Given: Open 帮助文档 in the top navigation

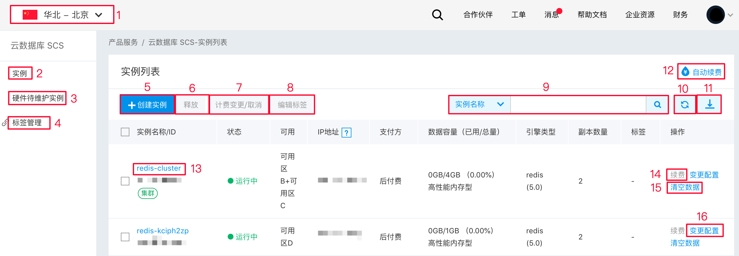Looking at the screenshot, I should coord(592,14).
